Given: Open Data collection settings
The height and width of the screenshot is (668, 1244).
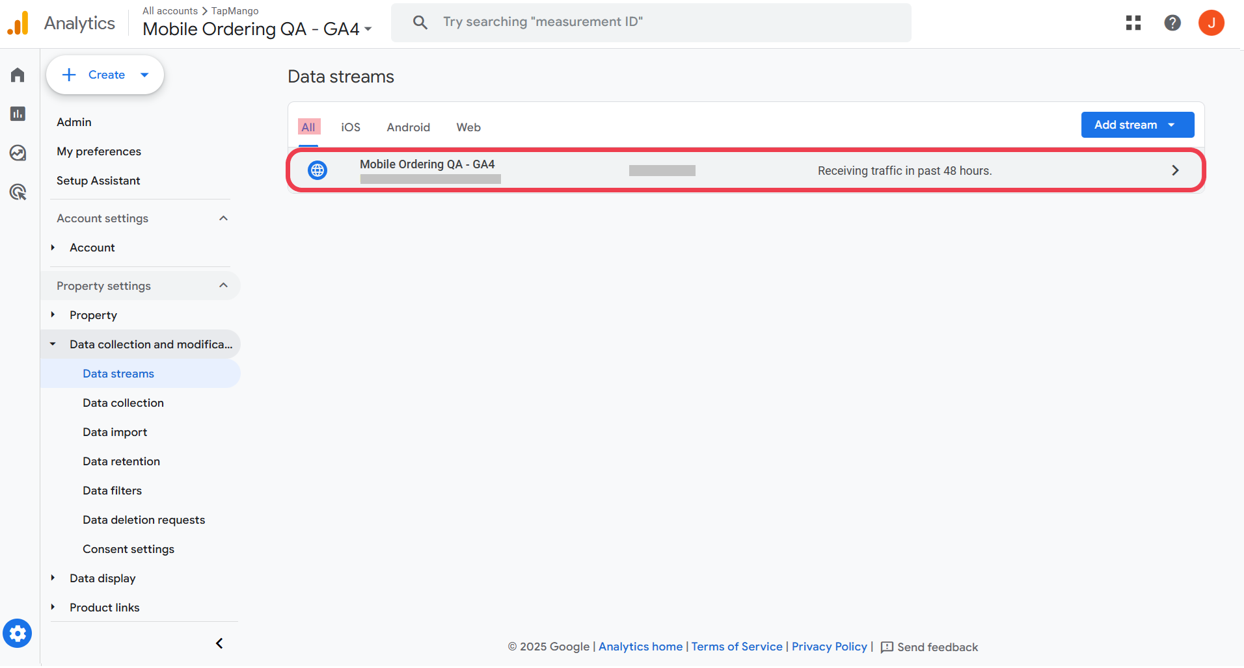Looking at the screenshot, I should point(124,403).
